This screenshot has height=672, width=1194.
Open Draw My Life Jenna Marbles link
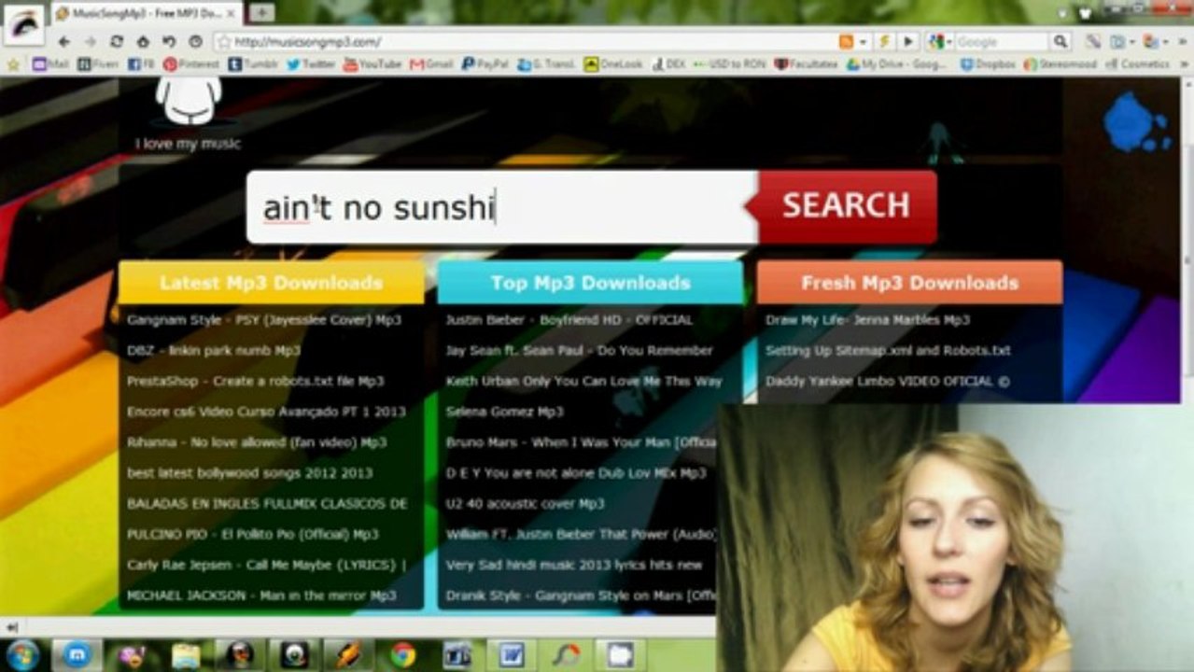pos(867,320)
